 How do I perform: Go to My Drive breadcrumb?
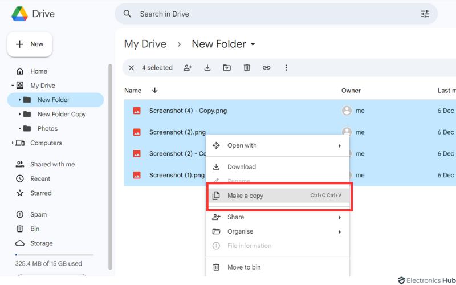pos(145,44)
